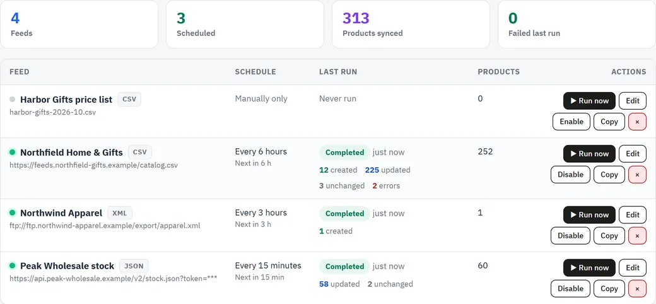Copy the Peak Wholesale stock feed

(x=609, y=288)
